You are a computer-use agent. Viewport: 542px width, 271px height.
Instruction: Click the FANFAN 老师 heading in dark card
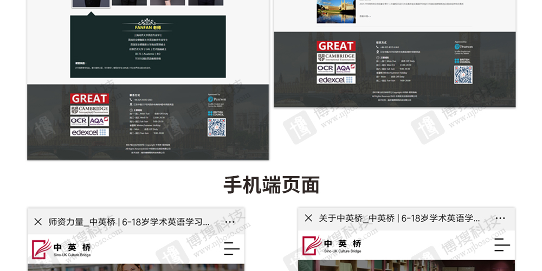tap(148, 27)
